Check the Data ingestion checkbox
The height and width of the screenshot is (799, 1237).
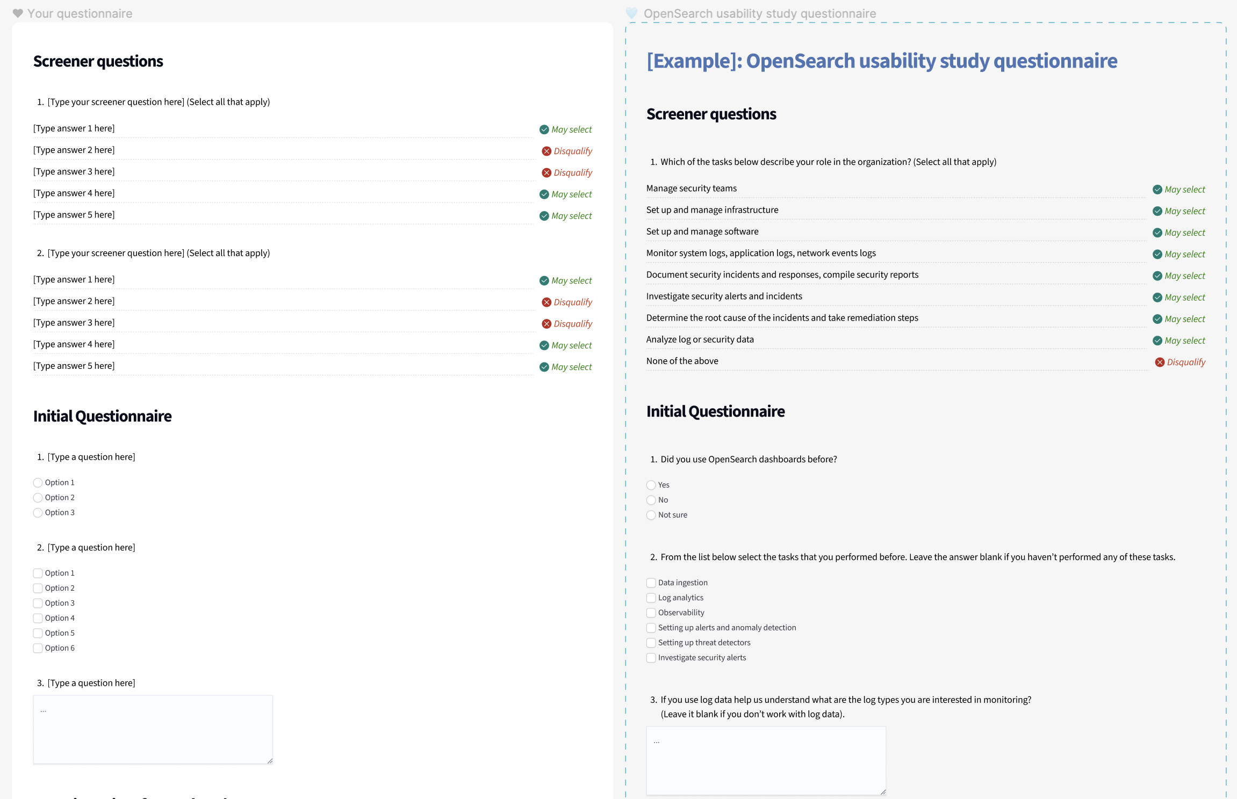pyautogui.click(x=651, y=583)
